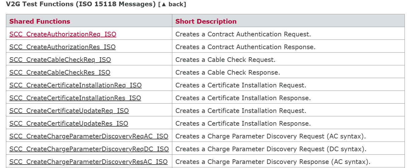Open SCC_CreateChargeParameterDiscoveryResAC_ISO link

pos(88,162)
